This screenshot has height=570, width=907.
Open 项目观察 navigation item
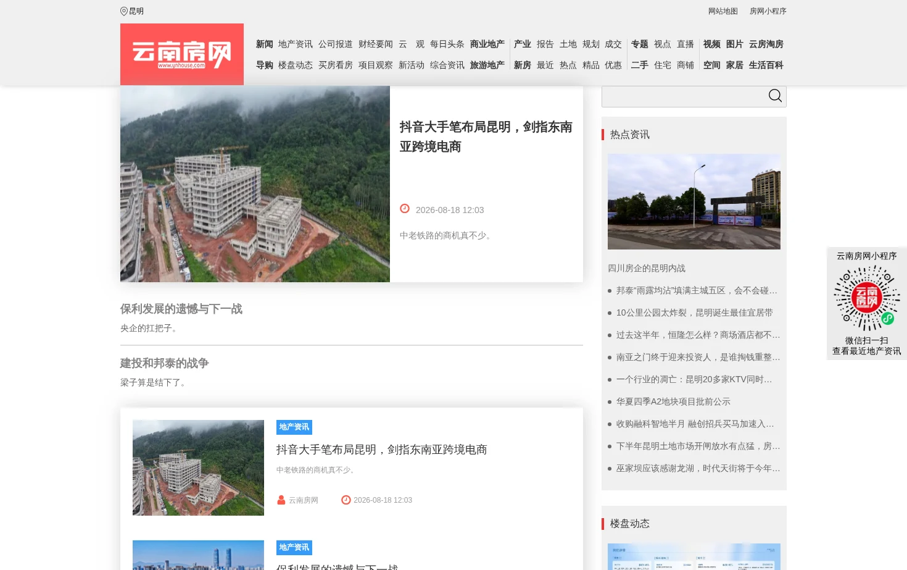tap(376, 65)
